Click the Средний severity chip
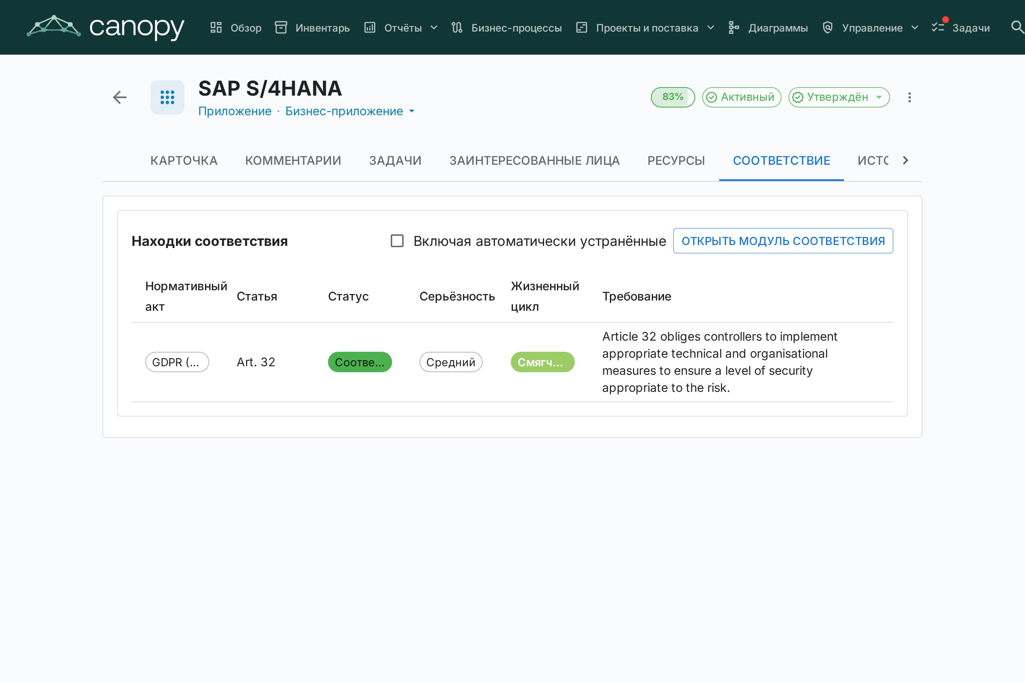 pos(451,362)
